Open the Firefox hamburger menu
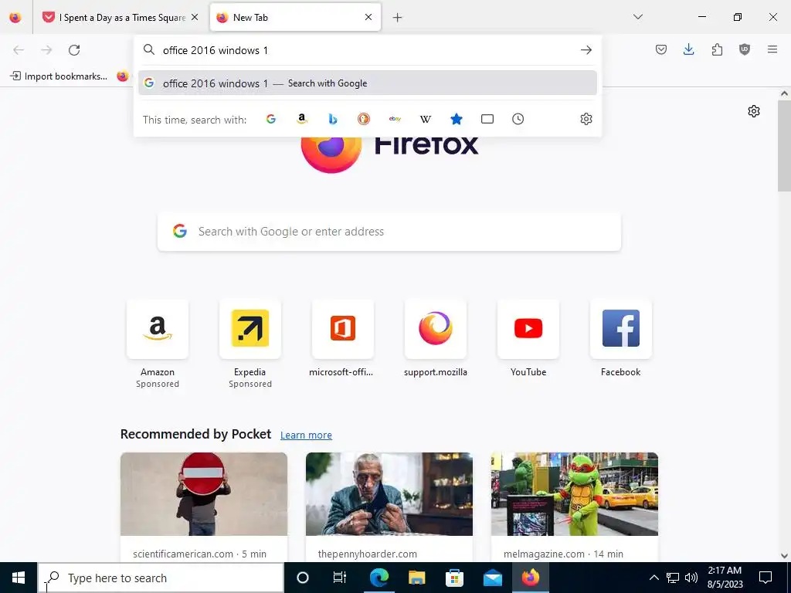The width and height of the screenshot is (791, 593). tap(772, 49)
